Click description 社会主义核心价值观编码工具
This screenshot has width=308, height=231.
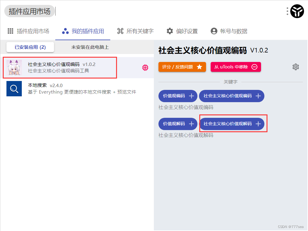[58, 71]
